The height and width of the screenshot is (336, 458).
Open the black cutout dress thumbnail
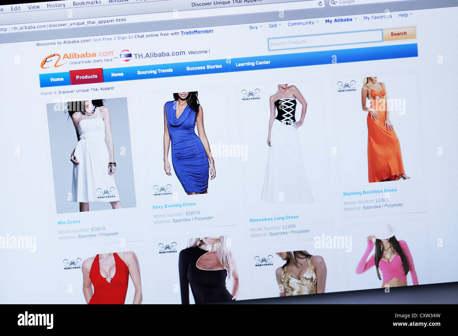208,270
